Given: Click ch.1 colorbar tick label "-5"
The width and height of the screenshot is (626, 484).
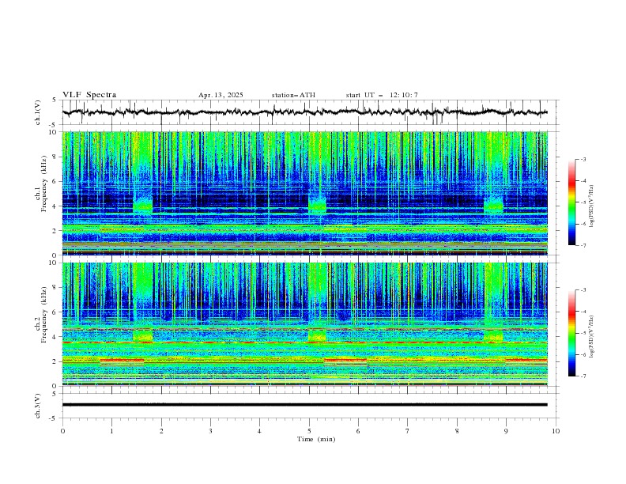Looking at the screenshot, I should (x=583, y=202).
